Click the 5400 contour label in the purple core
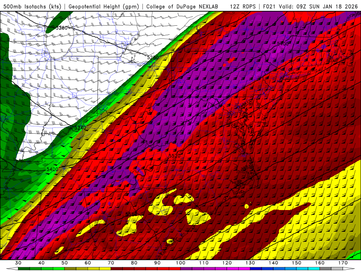Viewport: 361px width, 271px height. pos(283,43)
